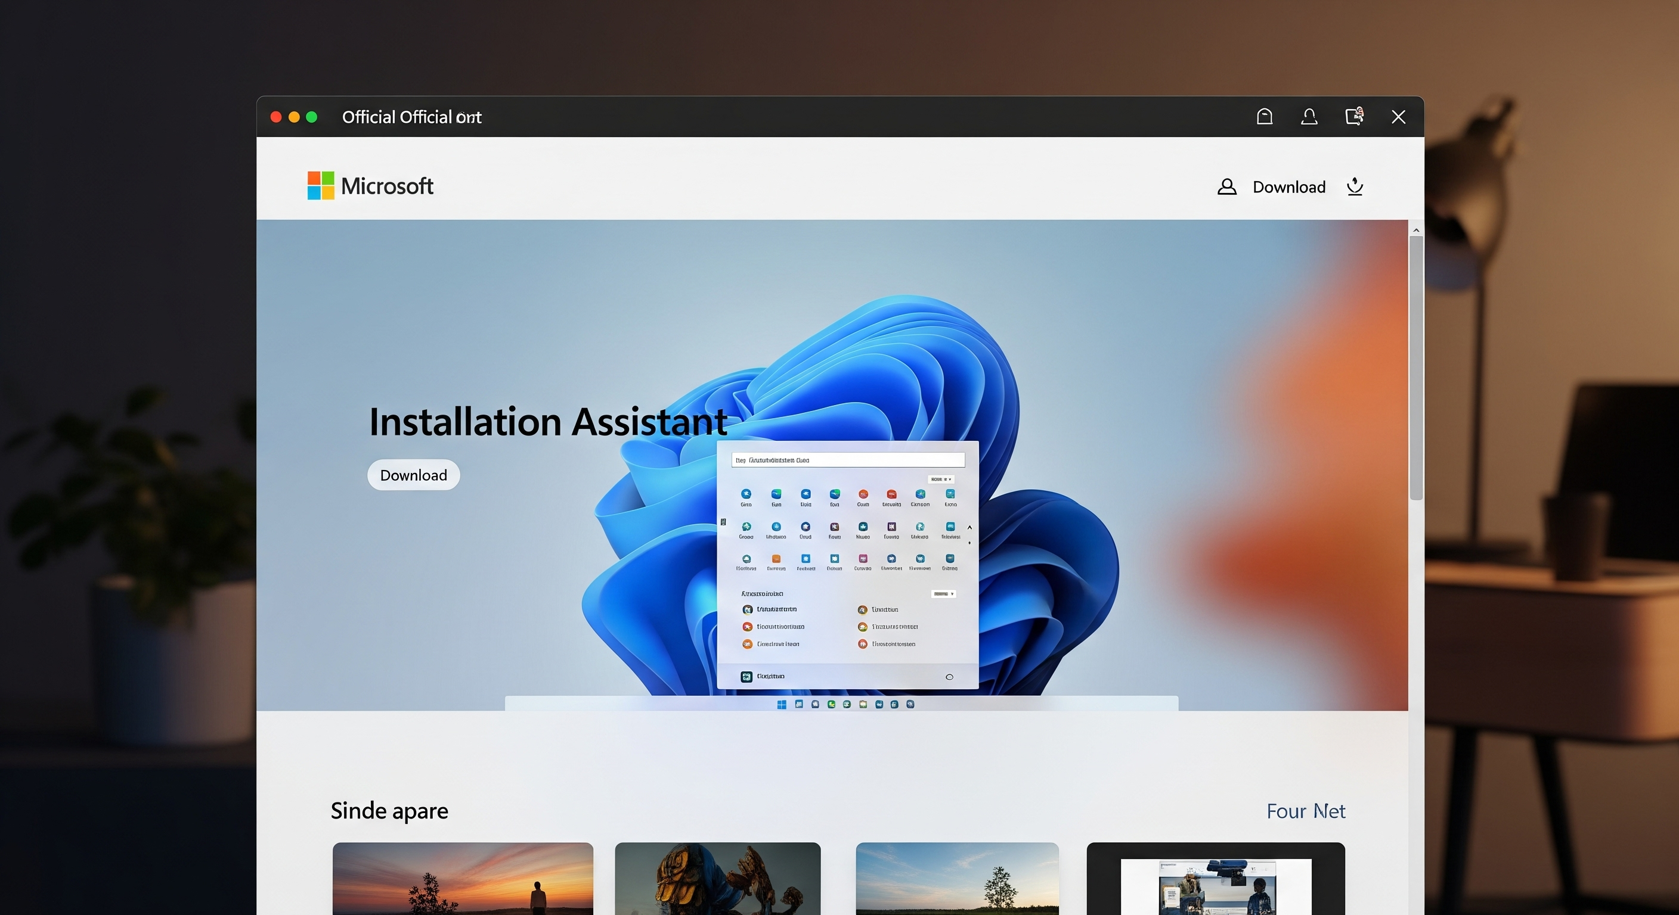
Task: Click the "Microsoft" wordmark text
Action: (x=387, y=186)
